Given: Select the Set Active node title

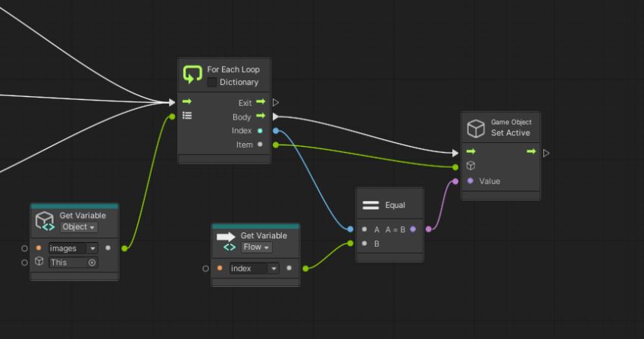Looking at the screenshot, I should click(x=511, y=132).
